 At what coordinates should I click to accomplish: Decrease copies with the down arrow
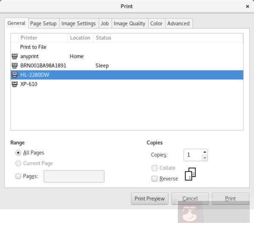pos(204,158)
